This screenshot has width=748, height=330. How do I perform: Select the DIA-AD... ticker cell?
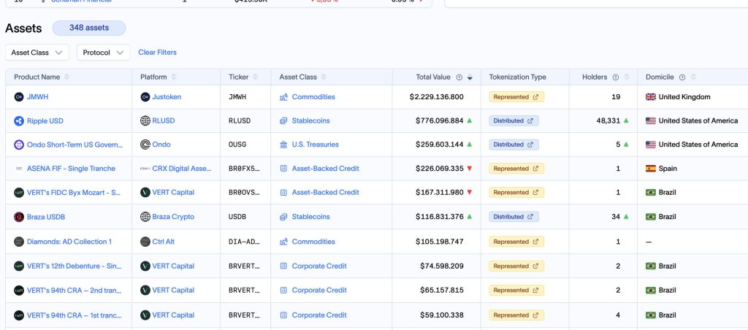tap(244, 242)
